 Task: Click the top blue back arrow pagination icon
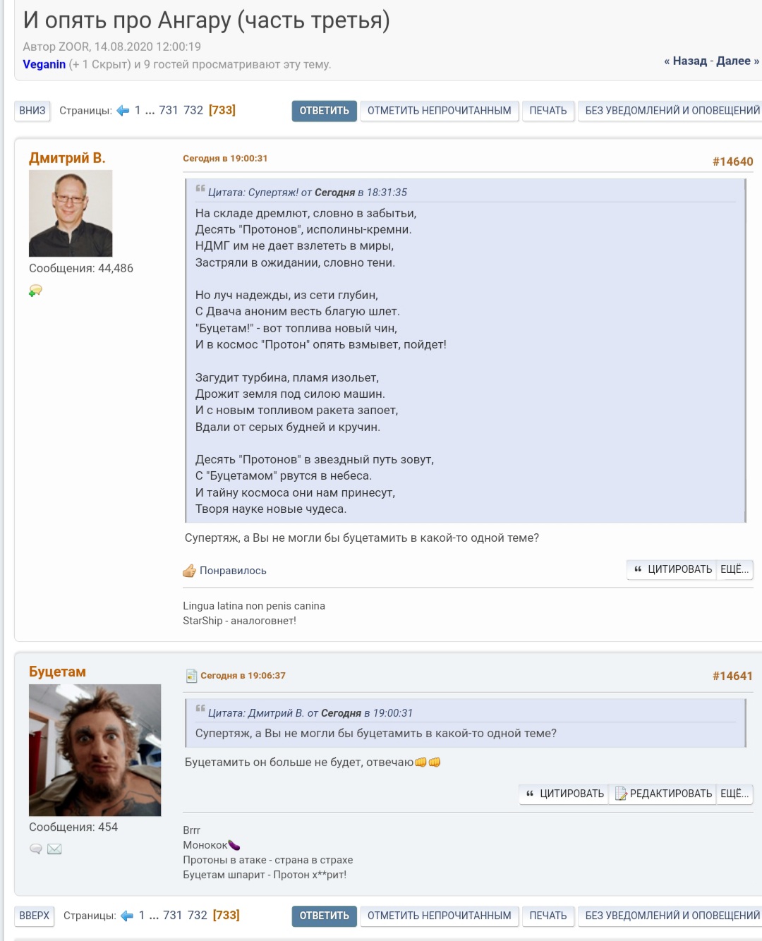pyautogui.click(x=123, y=111)
